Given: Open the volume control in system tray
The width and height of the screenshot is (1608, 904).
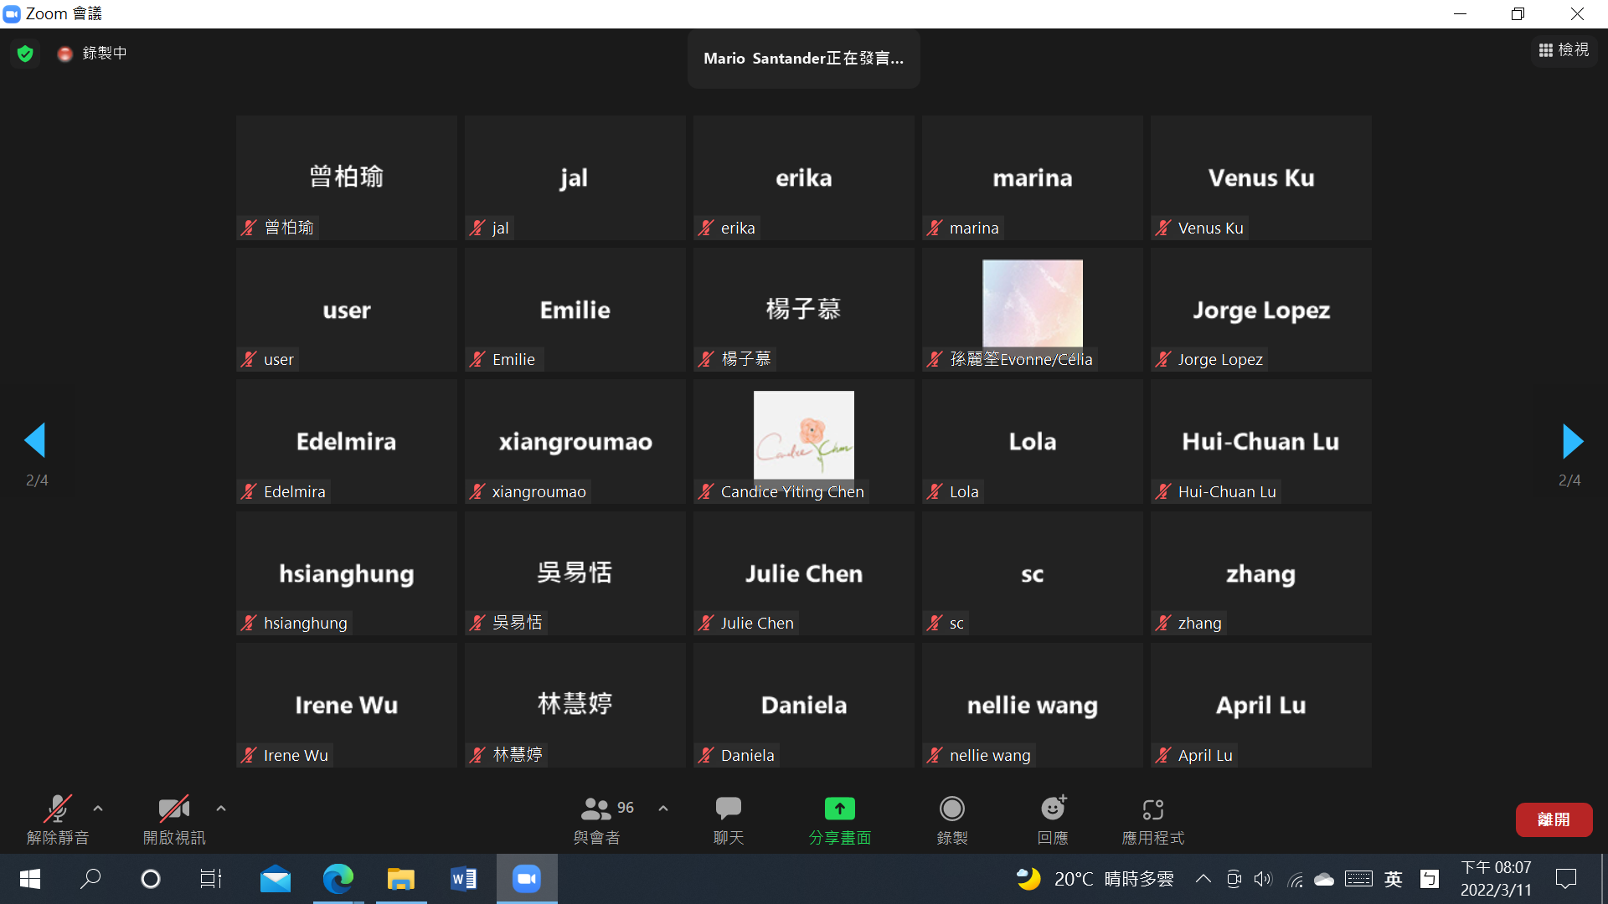Looking at the screenshot, I should click(x=1263, y=879).
